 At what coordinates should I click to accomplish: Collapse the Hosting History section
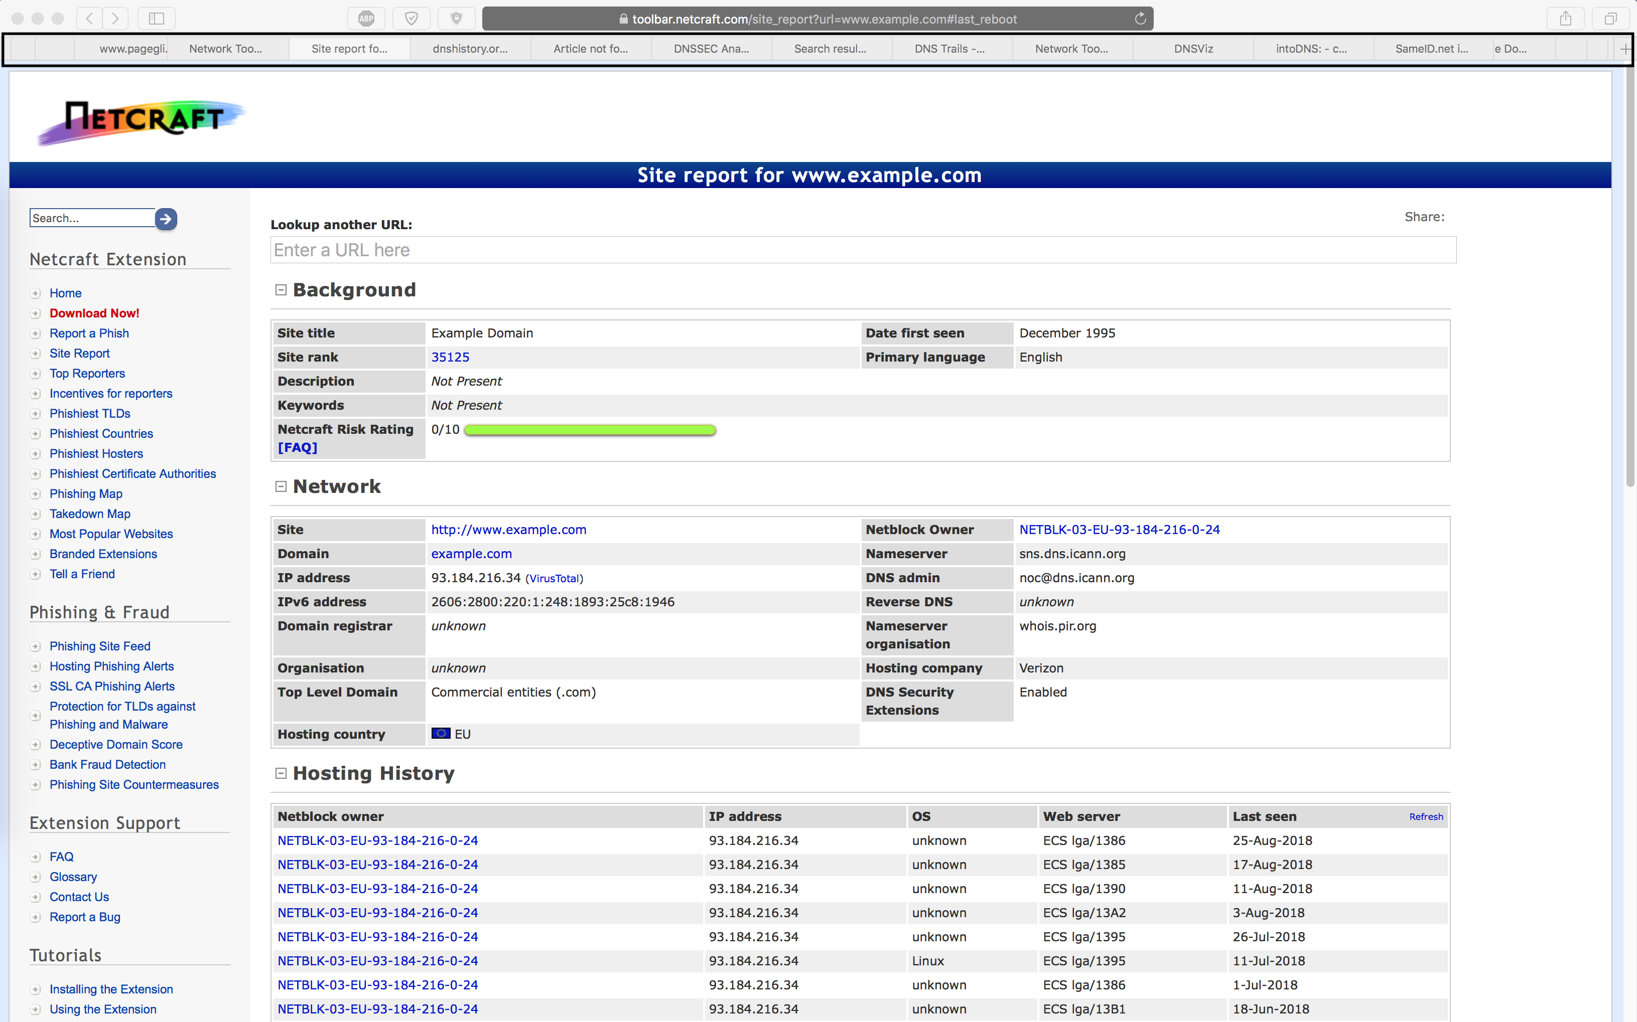[x=281, y=773]
